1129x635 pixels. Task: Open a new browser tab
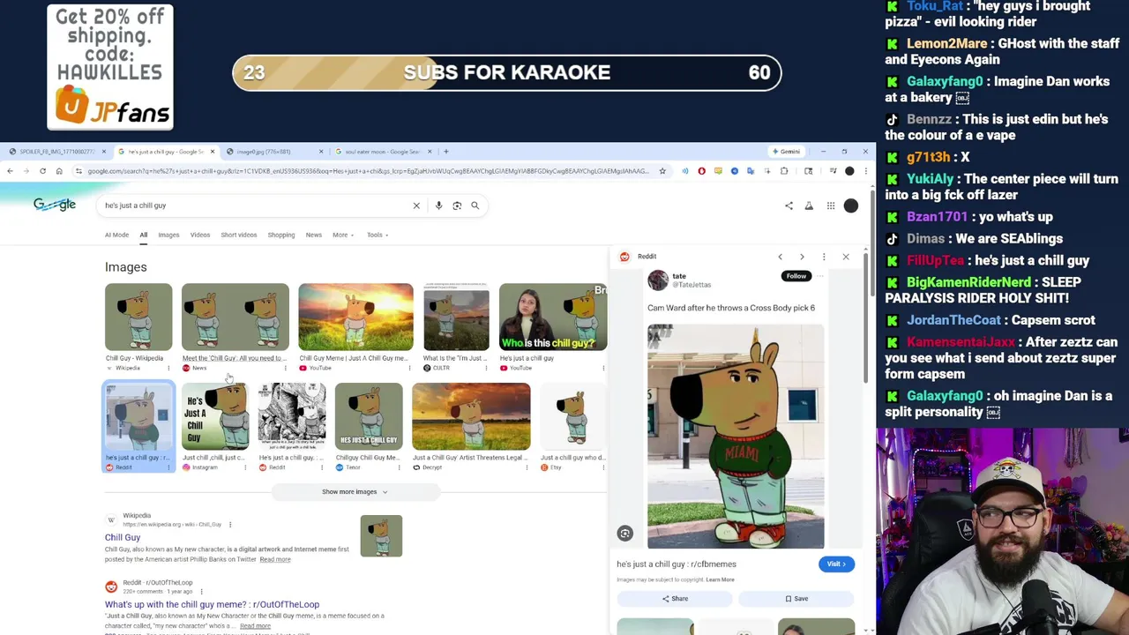pyautogui.click(x=445, y=152)
